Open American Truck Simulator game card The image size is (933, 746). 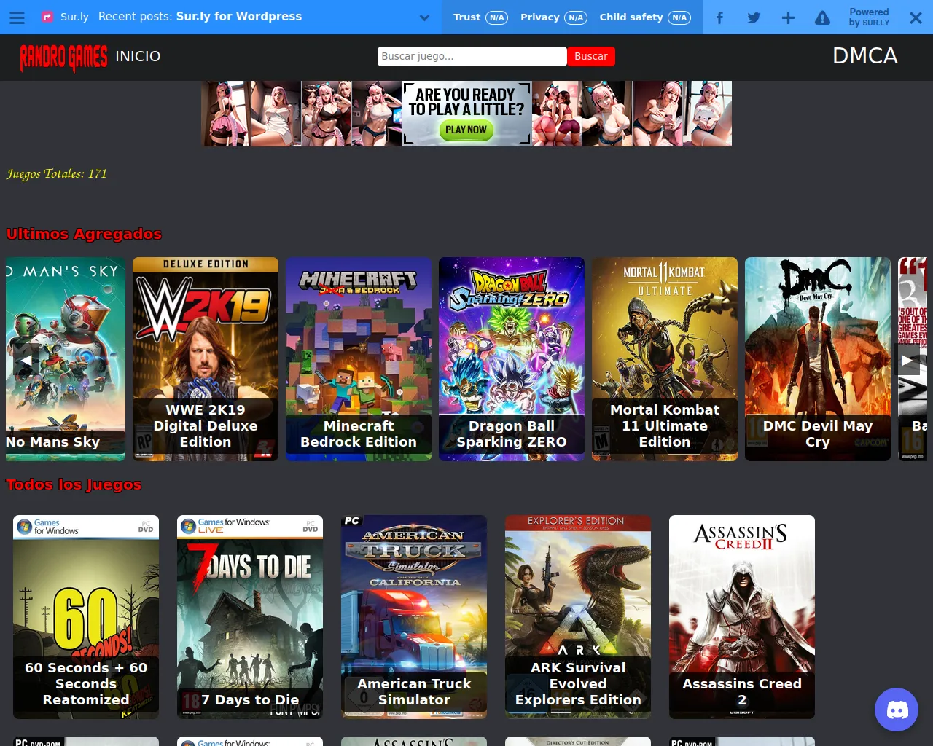(414, 617)
